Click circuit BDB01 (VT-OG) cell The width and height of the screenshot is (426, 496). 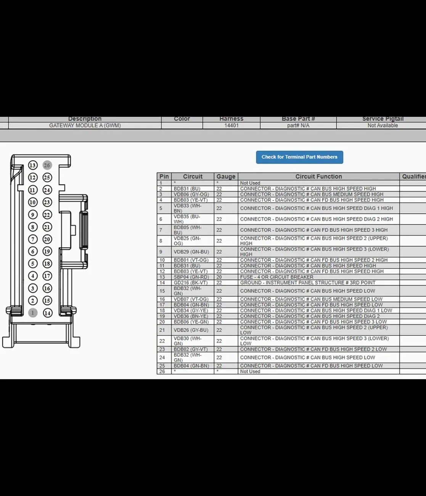coord(193,260)
